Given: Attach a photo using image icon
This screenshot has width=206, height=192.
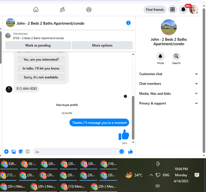Looking at the screenshot, I should [x=14, y=152].
